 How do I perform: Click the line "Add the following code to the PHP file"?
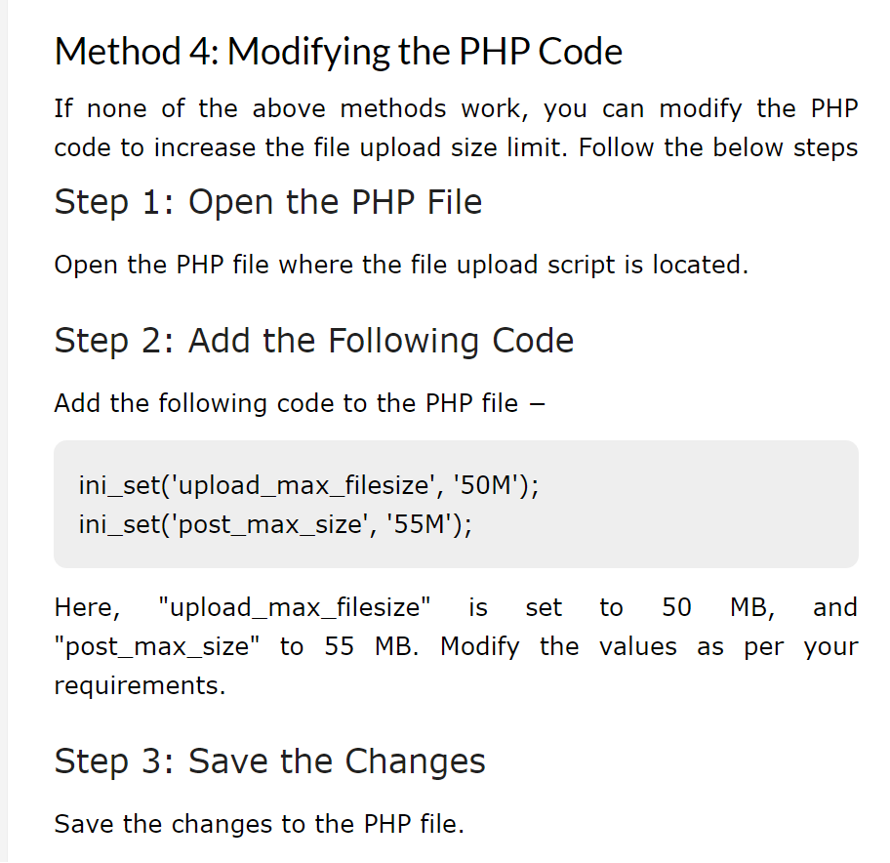[x=298, y=403]
